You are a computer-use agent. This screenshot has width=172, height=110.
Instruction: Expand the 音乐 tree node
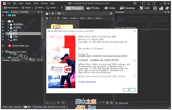coord(8,40)
